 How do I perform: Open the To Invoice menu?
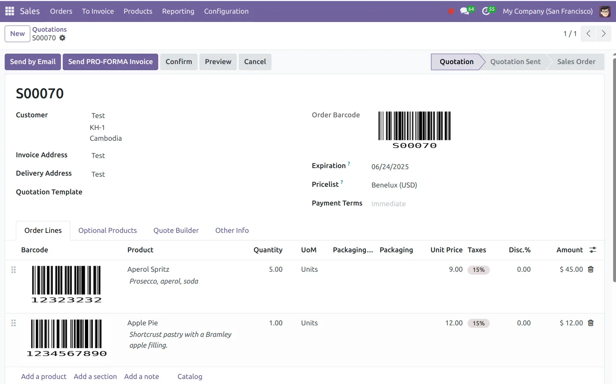coord(98,11)
